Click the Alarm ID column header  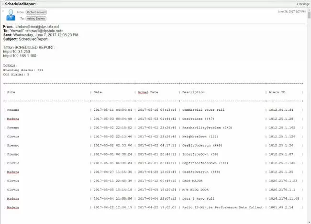click(x=278, y=92)
